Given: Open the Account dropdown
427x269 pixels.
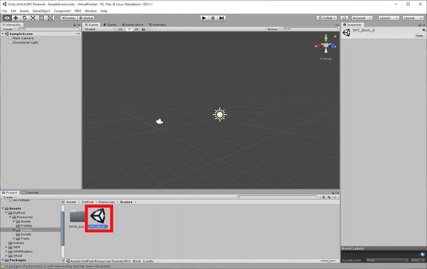Looking at the screenshot, I should click(x=362, y=18).
